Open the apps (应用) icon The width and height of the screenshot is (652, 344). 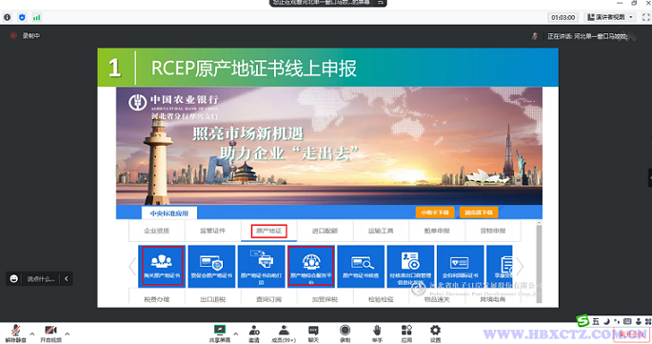(x=406, y=334)
